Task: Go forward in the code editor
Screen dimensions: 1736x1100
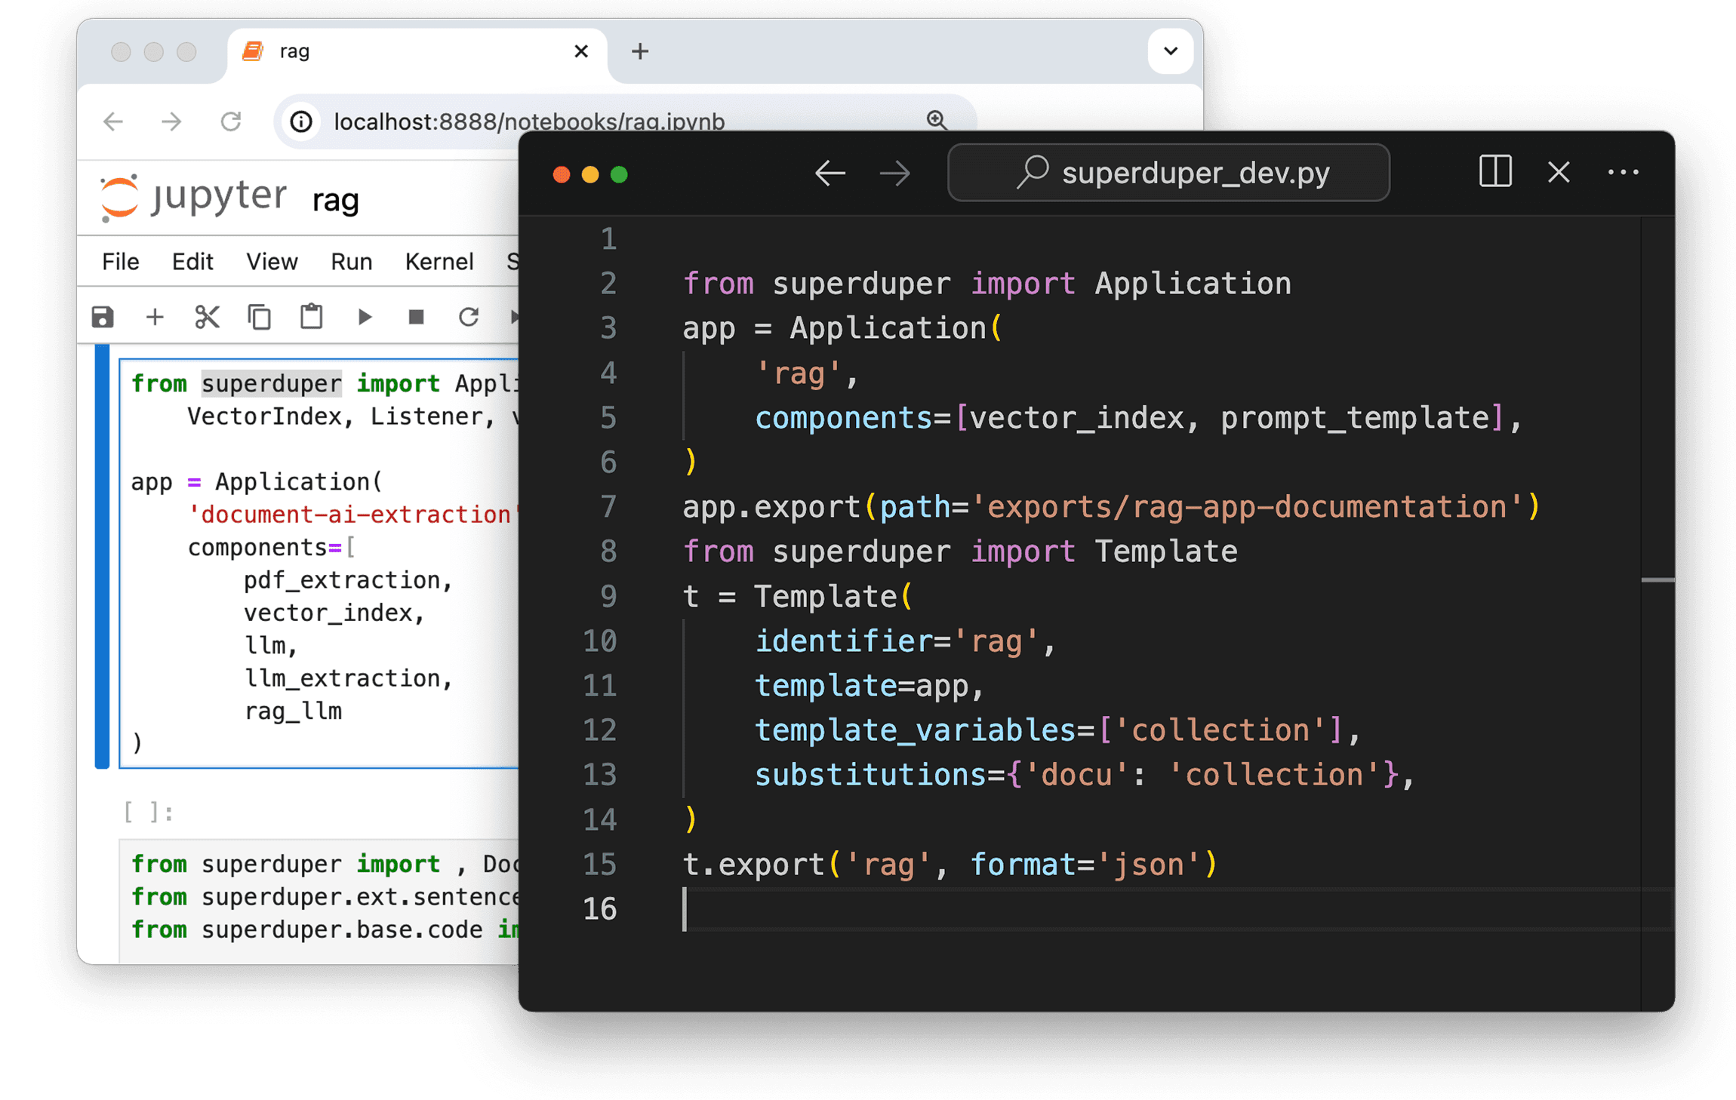Action: (x=895, y=174)
